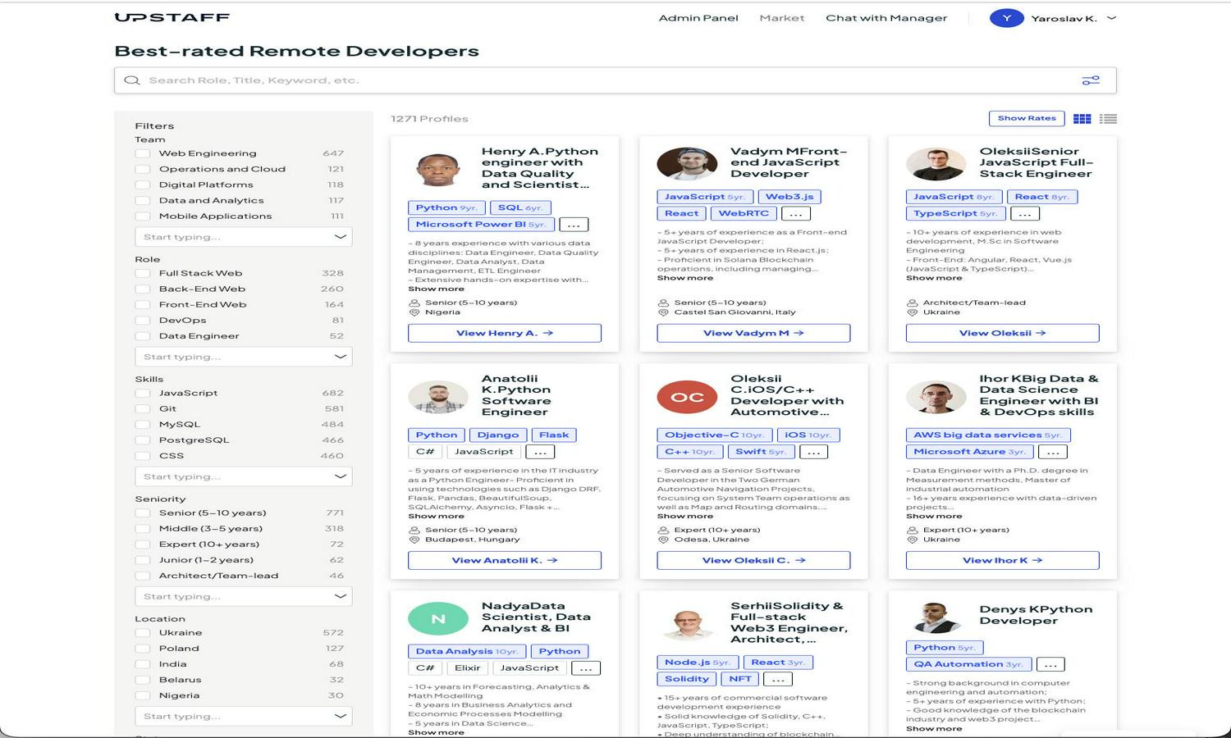
Task: Enable Senior (5-10 years) seniority filter
Action: pos(143,512)
